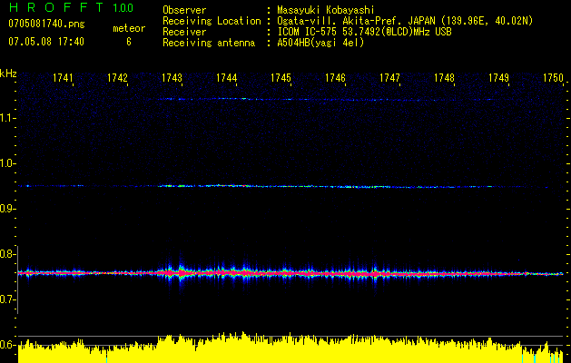Viewport: 571px width, 363px height.
Task: Select the 1750 time tick at right edge
Action: click(553, 79)
